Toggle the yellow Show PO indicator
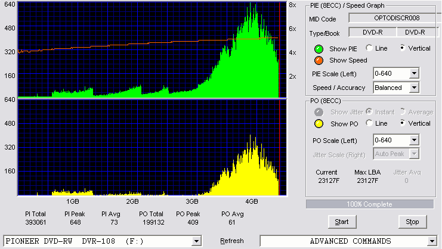Screen dimensions: 442x249 (x=319, y=124)
